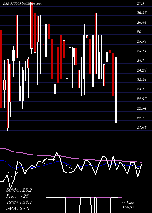Click the Price : 25 readout
Screen dimensions: 152x213
pyautogui.click(x=17, y=196)
